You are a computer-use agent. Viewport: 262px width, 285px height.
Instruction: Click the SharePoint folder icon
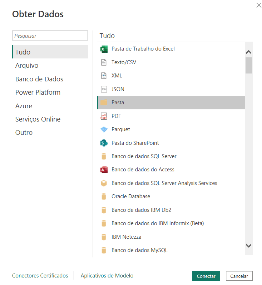point(104,143)
